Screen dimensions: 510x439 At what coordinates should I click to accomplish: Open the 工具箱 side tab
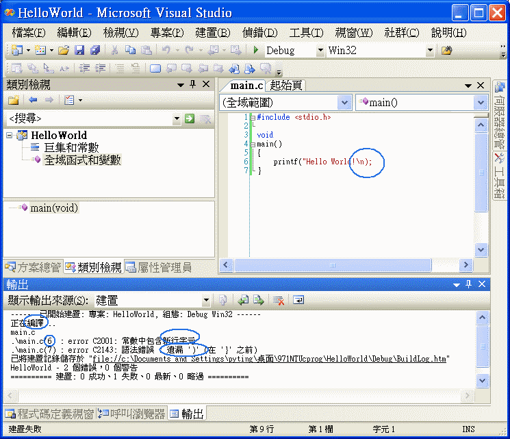click(x=499, y=177)
